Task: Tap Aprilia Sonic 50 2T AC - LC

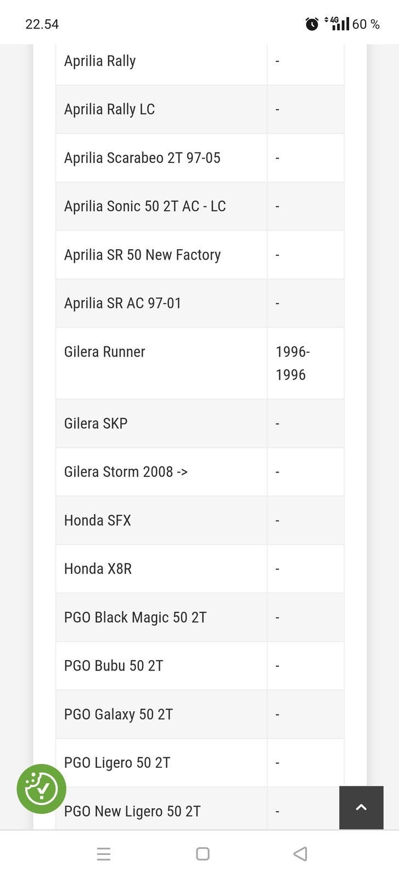Action: coord(145,206)
